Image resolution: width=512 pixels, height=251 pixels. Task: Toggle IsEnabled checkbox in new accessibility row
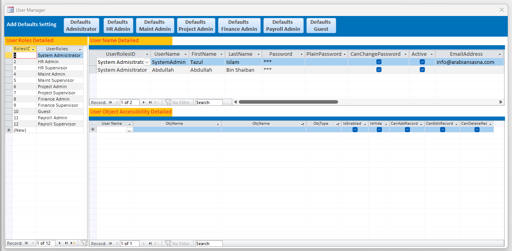click(355, 130)
